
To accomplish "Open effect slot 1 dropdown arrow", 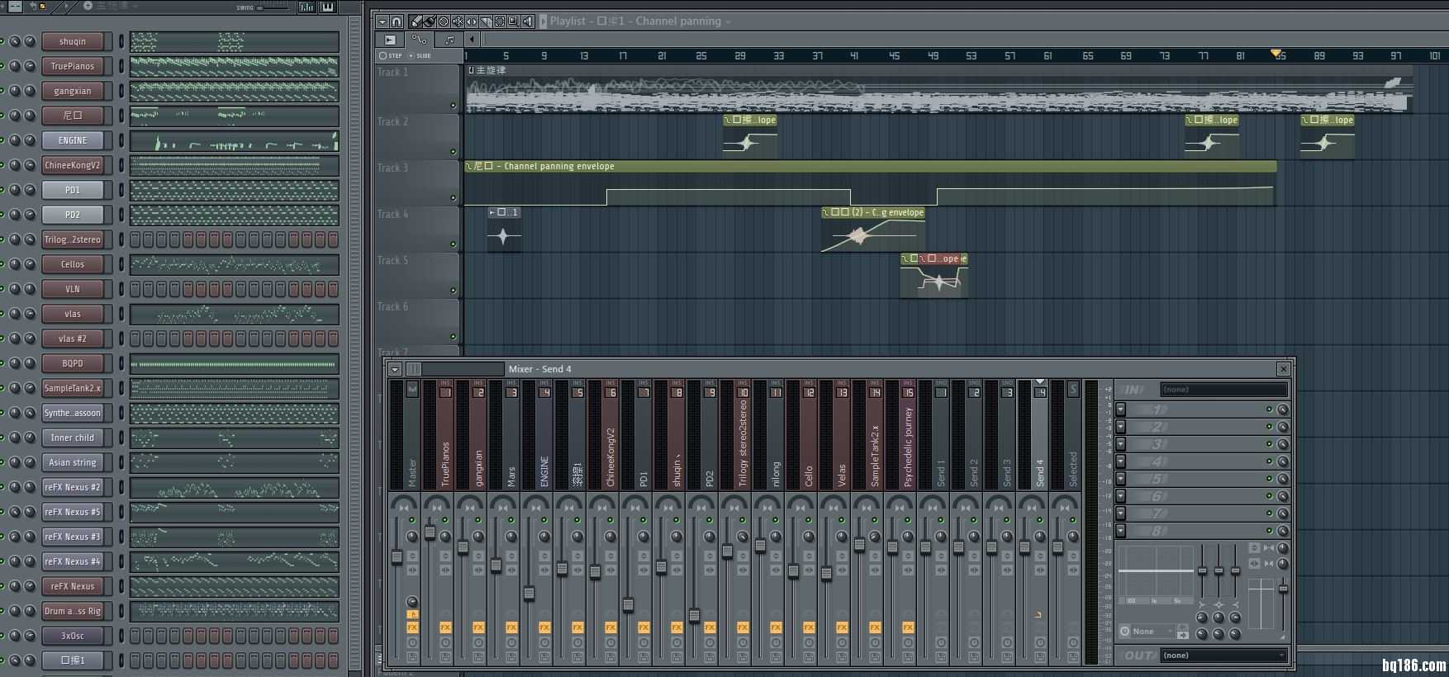I will (1120, 410).
